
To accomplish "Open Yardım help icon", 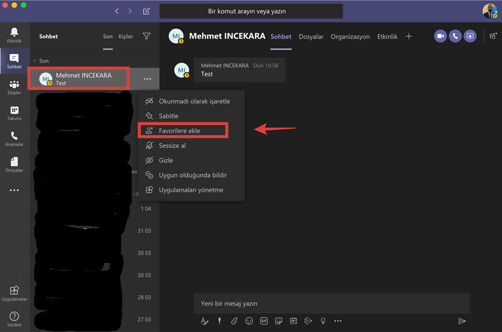I will [15, 319].
